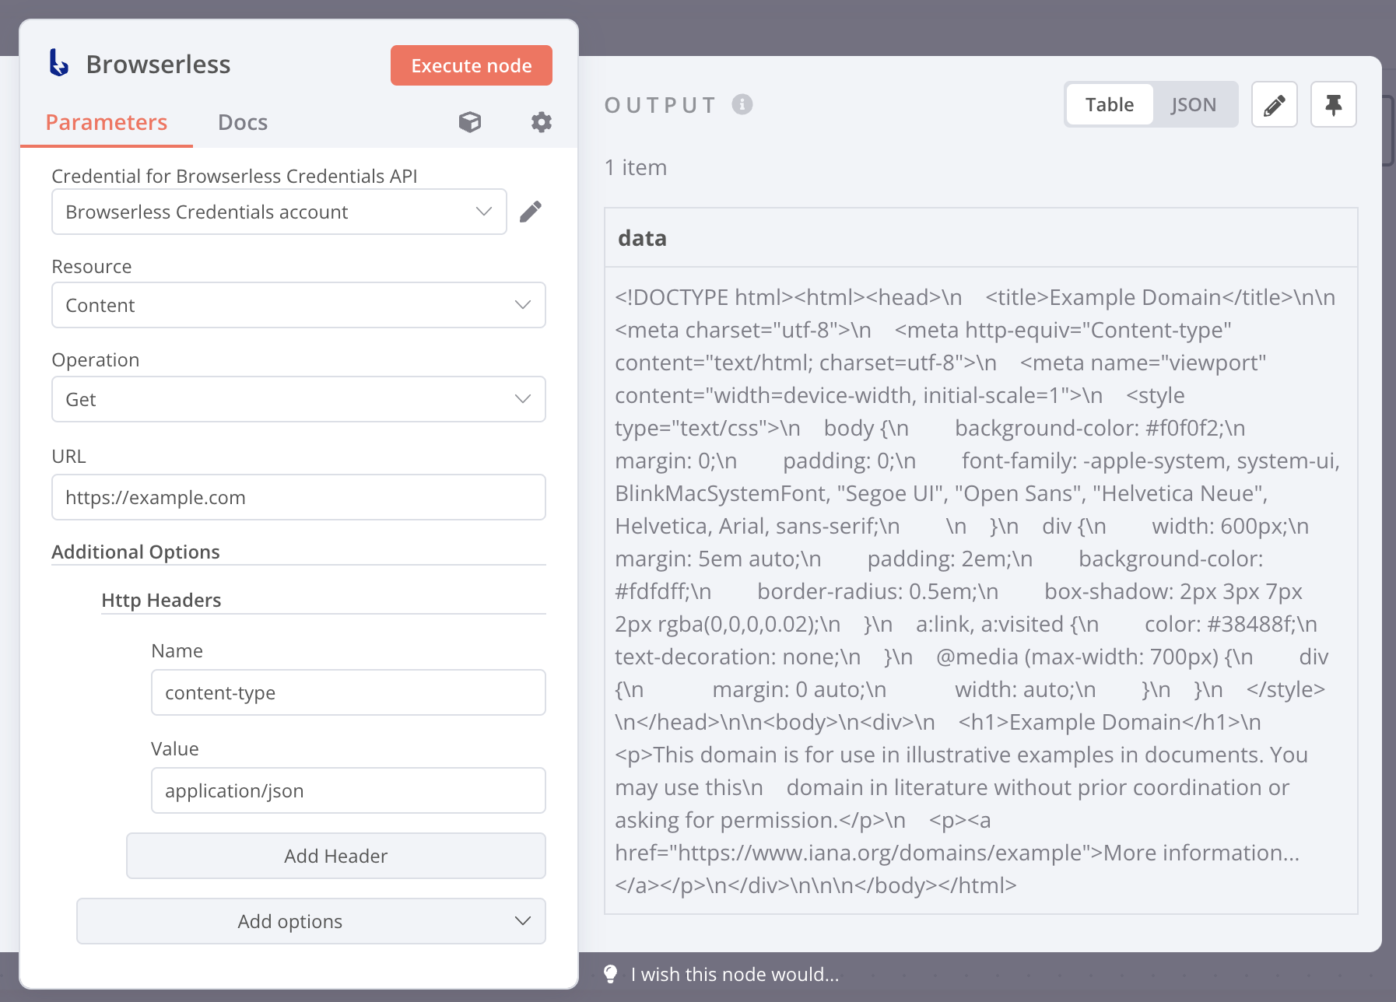Image resolution: width=1396 pixels, height=1002 pixels.
Task: Click the header Name field content-type
Action: click(x=349, y=692)
